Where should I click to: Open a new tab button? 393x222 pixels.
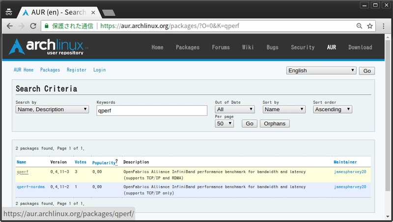click(109, 13)
